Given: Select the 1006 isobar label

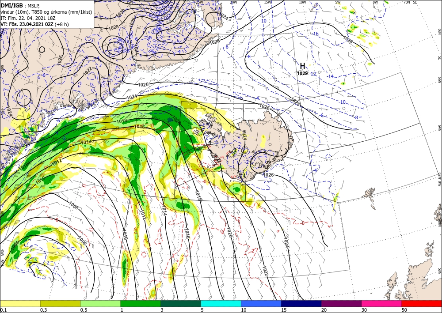Looking at the screenshot, I should tap(82, 240).
